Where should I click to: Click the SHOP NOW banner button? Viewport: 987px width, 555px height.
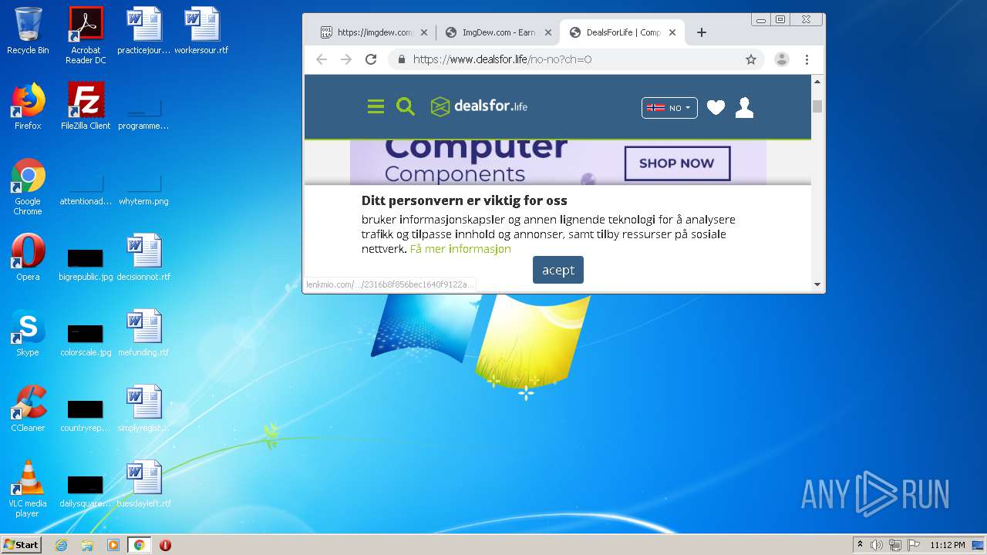tap(676, 163)
